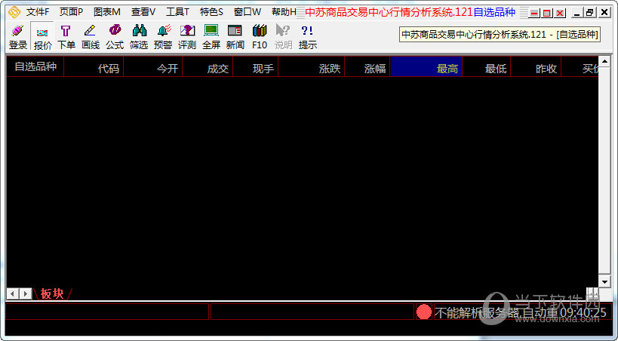Screen dimensions: 618x341
Task: Click the 09:40:25 clock in status bar
Action: (x=583, y=312)
